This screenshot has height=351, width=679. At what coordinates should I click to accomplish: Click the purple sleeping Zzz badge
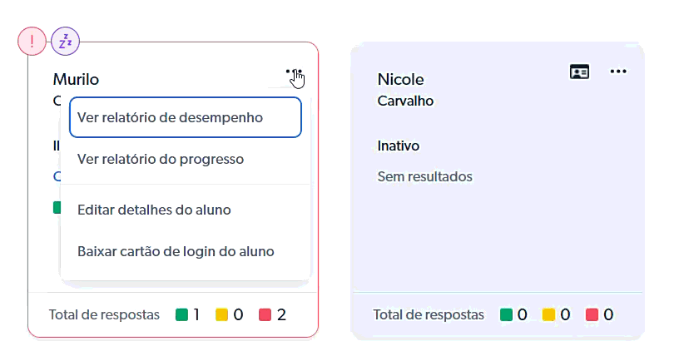pos(66,40)
